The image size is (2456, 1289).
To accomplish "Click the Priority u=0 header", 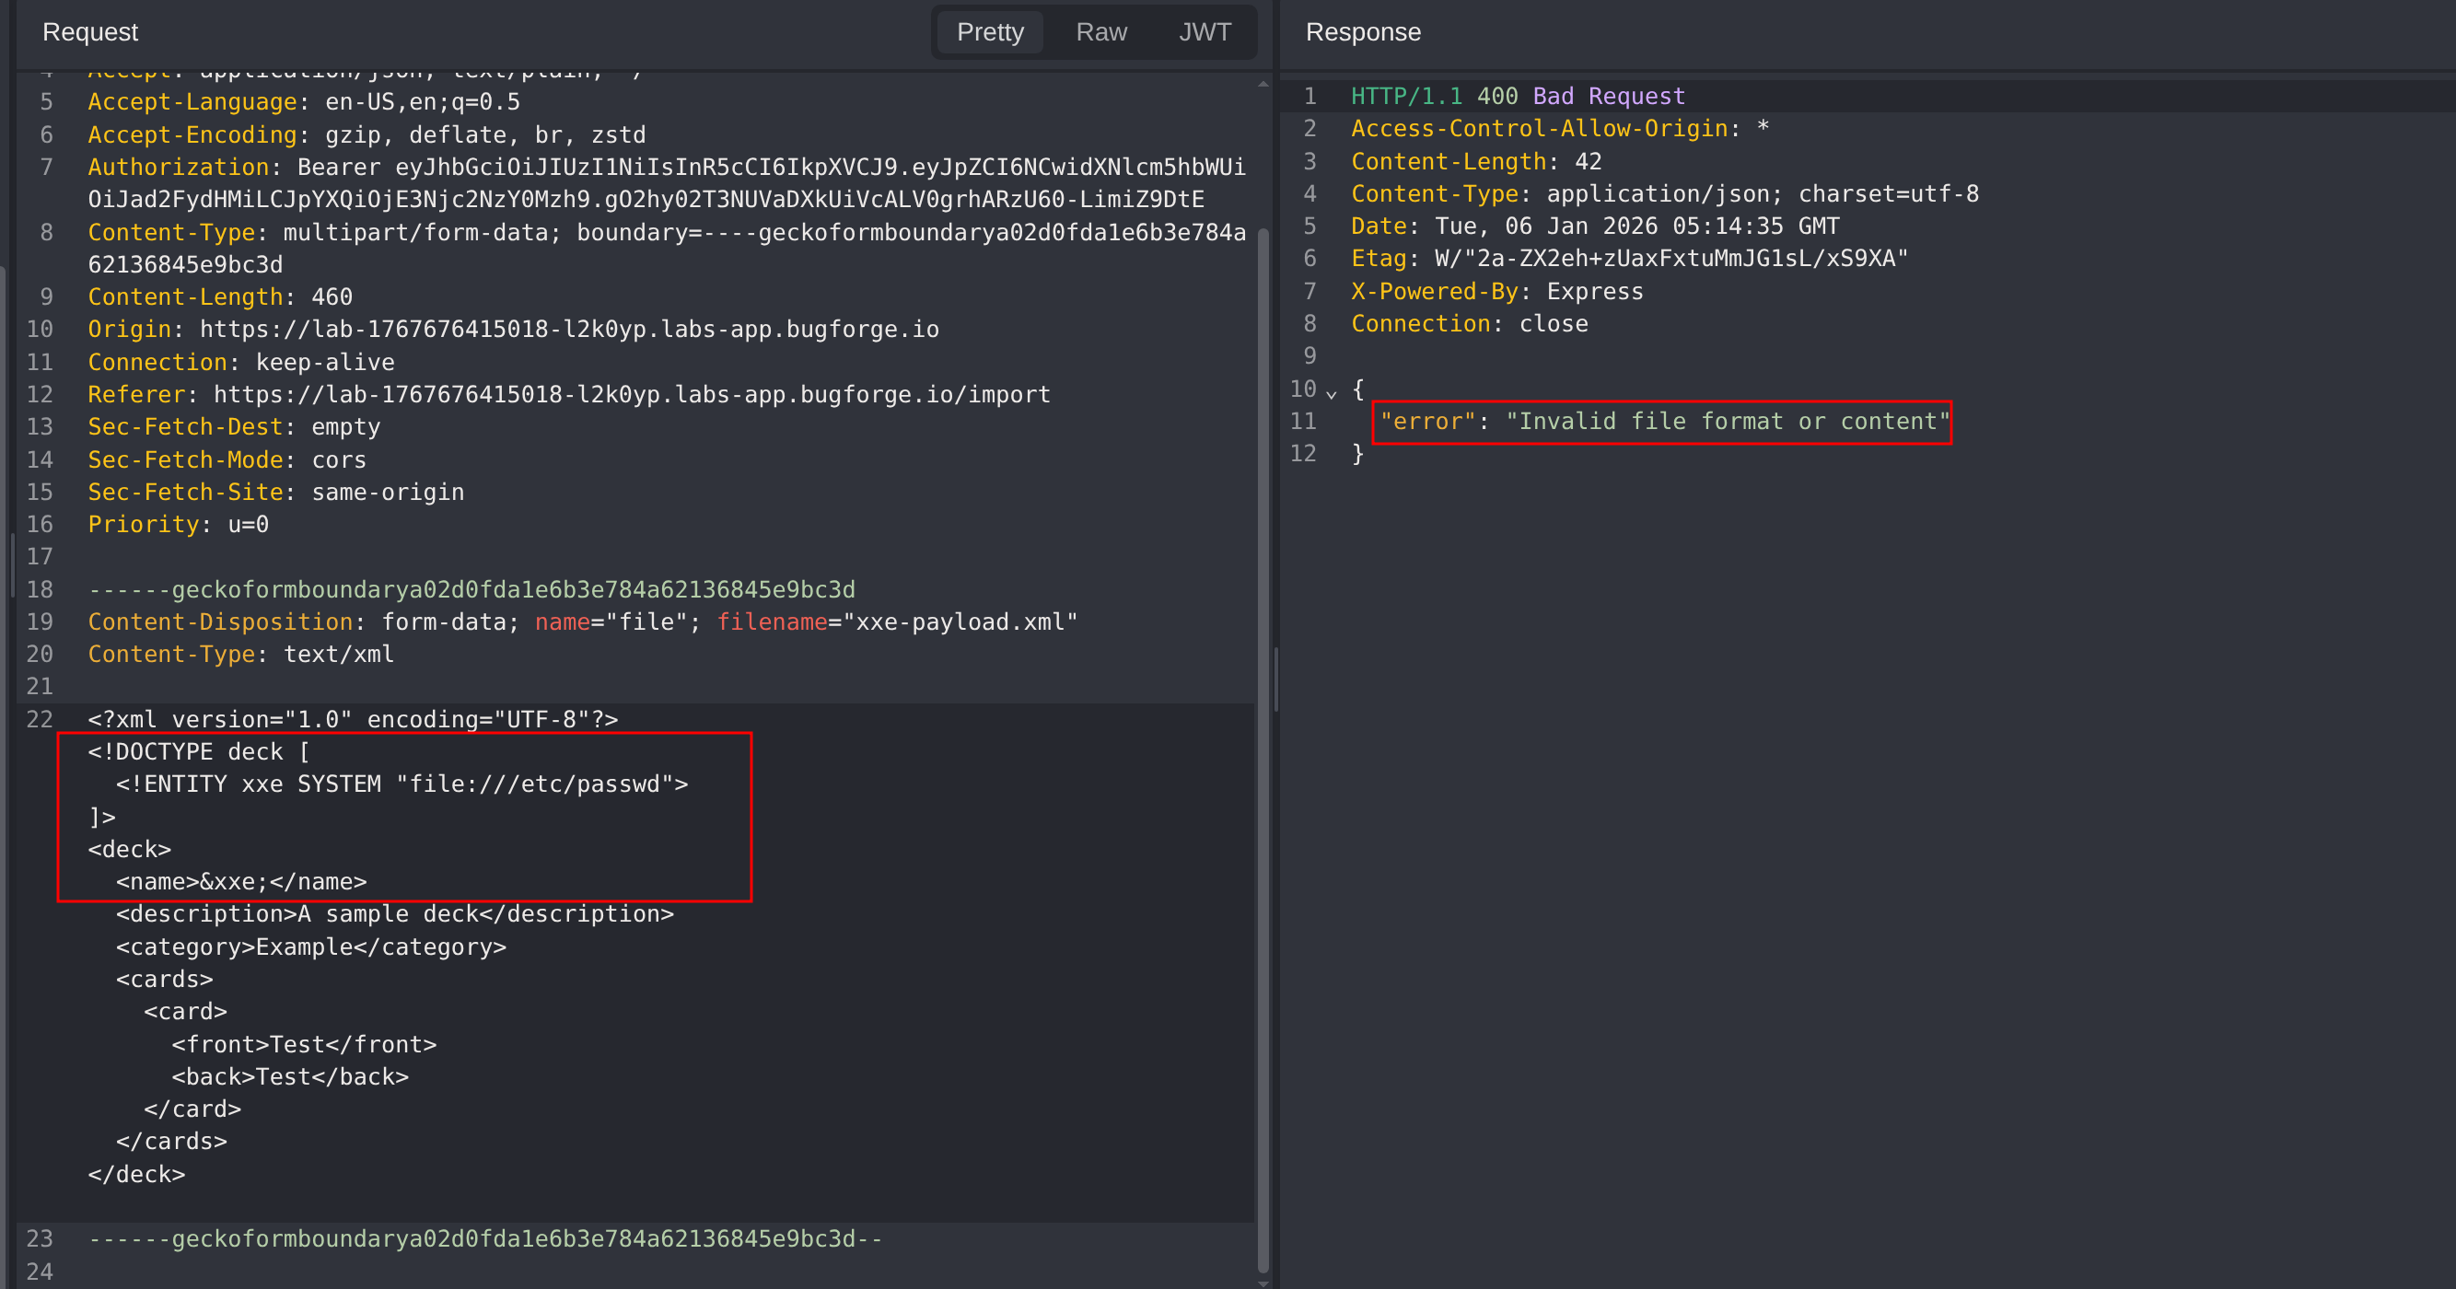I will tap(179, 526).
